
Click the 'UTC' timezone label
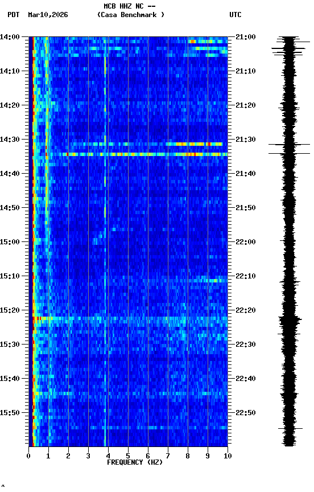[x=235, y=15]
